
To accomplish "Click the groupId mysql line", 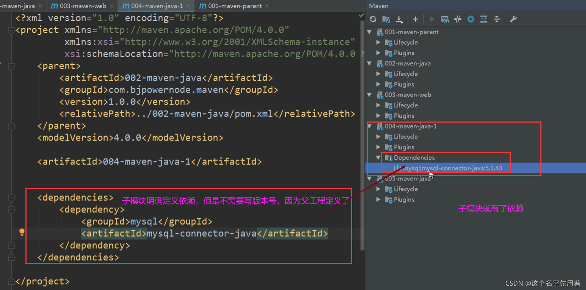I will click(x=147, y=221).
